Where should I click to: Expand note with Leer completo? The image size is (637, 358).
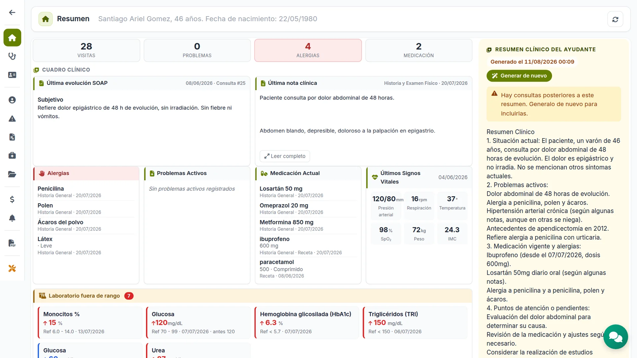[285, 156]
